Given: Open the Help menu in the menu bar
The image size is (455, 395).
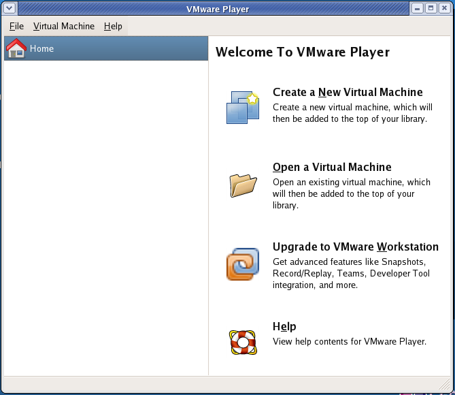Looking at the screenshot, I should [x=113, y=26].
